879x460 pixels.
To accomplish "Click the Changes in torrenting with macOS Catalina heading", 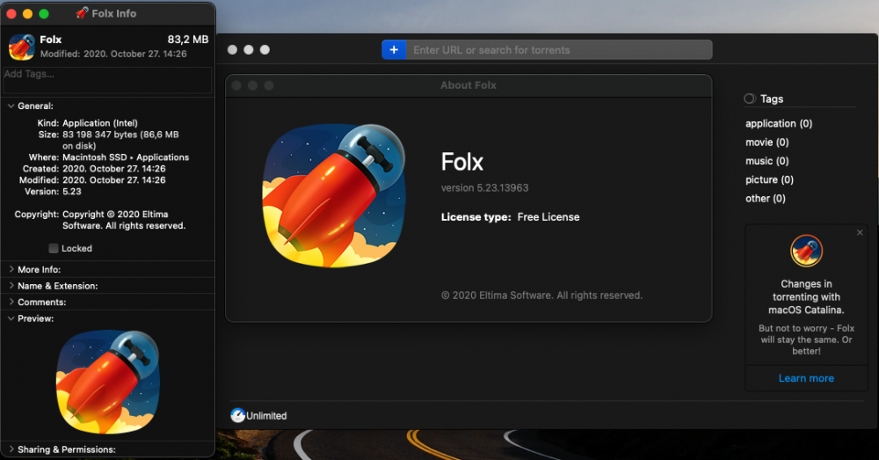I will coord(806,296).
